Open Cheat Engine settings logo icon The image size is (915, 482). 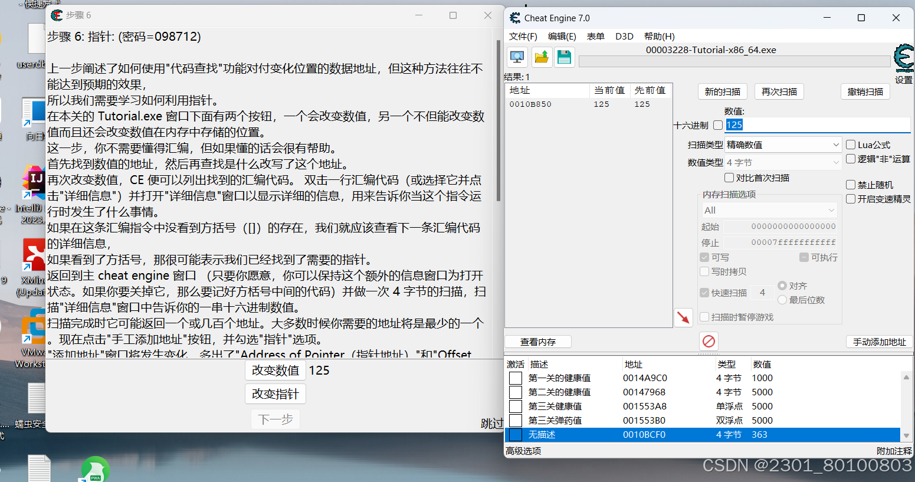903,58
